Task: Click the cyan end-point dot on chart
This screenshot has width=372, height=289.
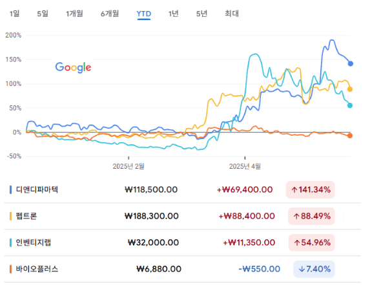Action: (x=350, y=105)
